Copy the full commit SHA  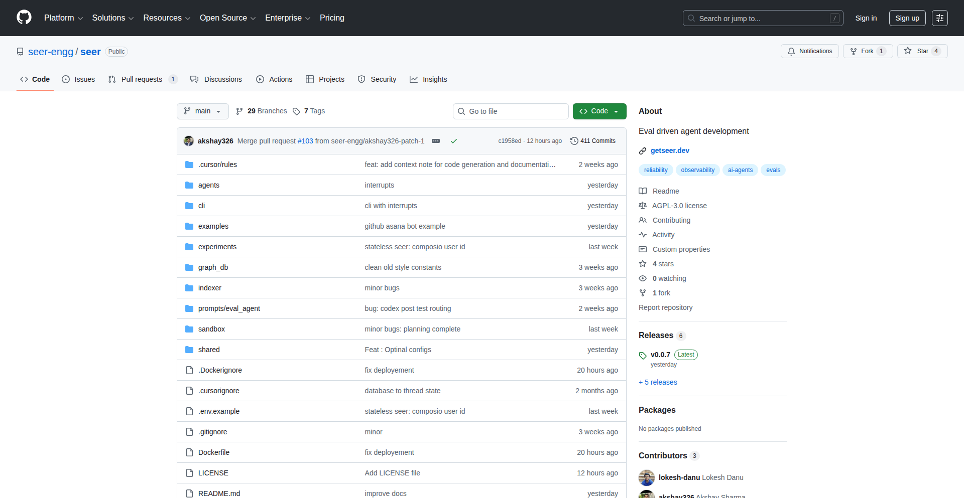click(510, 141)
